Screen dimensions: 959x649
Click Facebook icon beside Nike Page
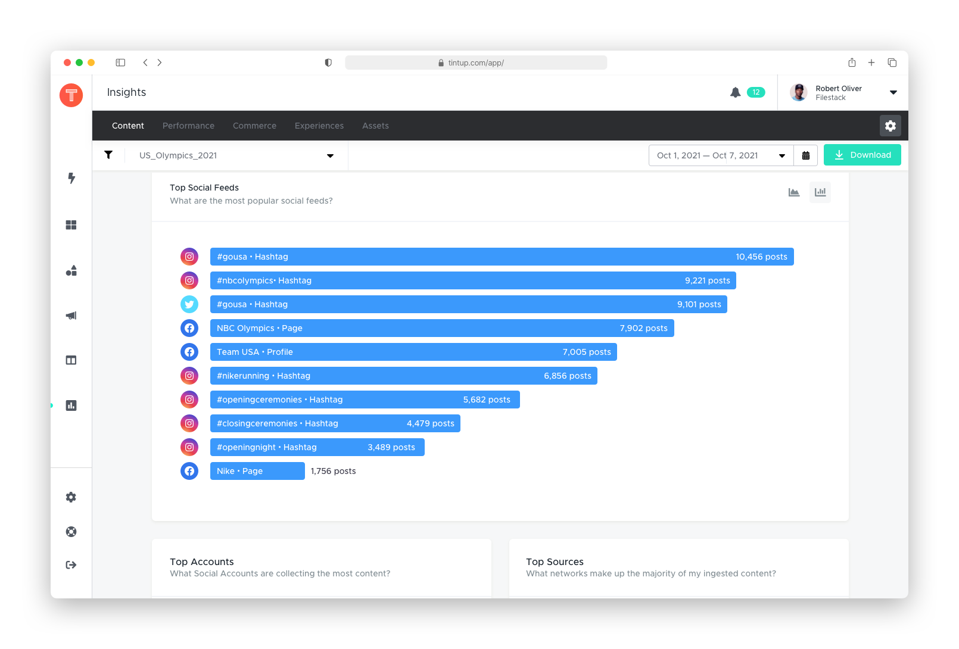click(189, 471)
